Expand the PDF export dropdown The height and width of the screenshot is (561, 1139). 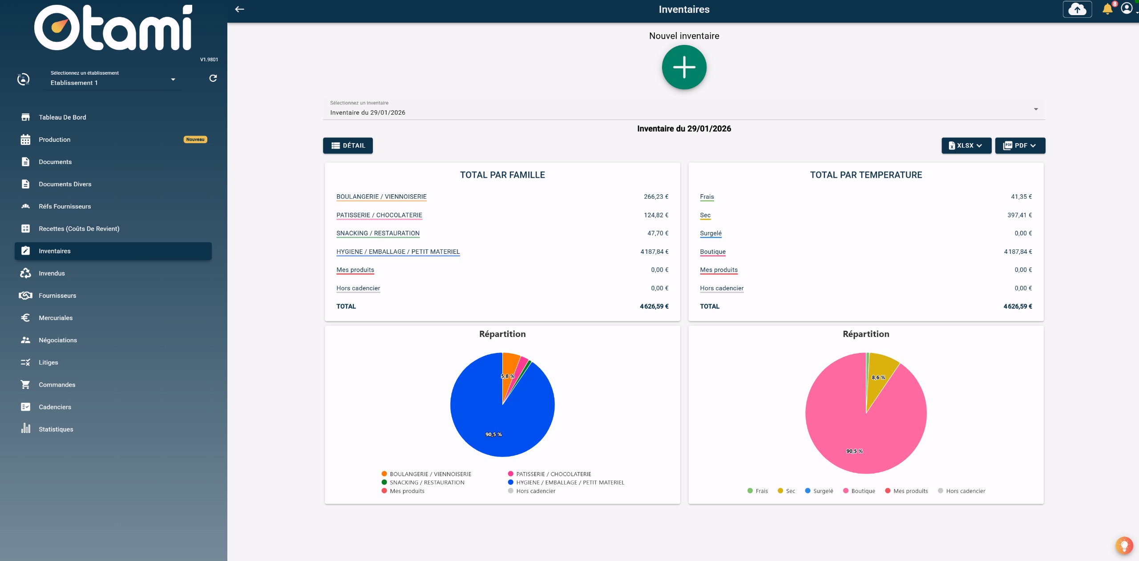pos(1020,145)
